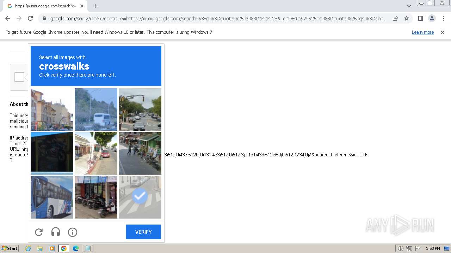The width and height of the screenshot is (451, 253).
Task: Click the 3:53 PM clock
Action: pyautogui.click(x=433, y=248)
